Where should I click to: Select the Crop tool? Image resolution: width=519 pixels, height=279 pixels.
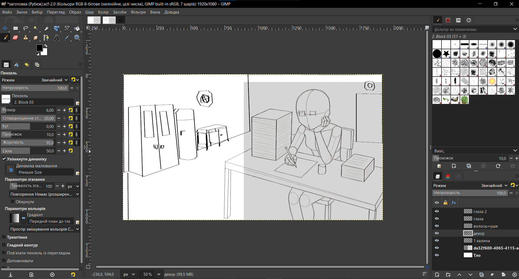coord(46,28)
